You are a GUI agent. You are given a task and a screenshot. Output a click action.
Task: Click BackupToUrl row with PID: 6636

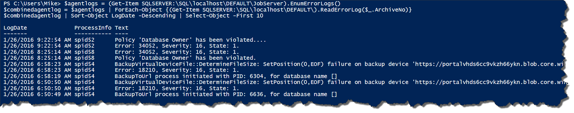pos(170,94)
